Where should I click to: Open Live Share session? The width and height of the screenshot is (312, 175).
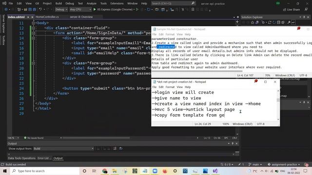[x=292, y=10]
